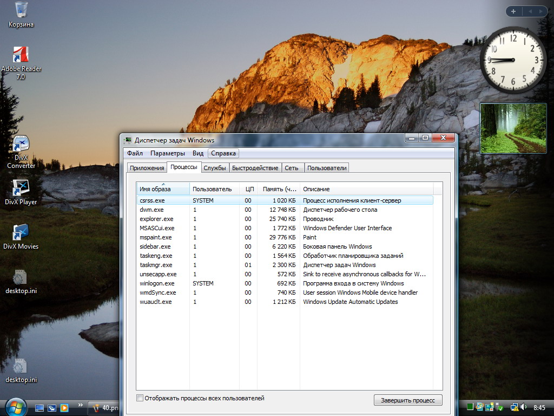Click the Windows Sidebar tray icon
This screenshot has height=416, width=554.
point(489,407)
